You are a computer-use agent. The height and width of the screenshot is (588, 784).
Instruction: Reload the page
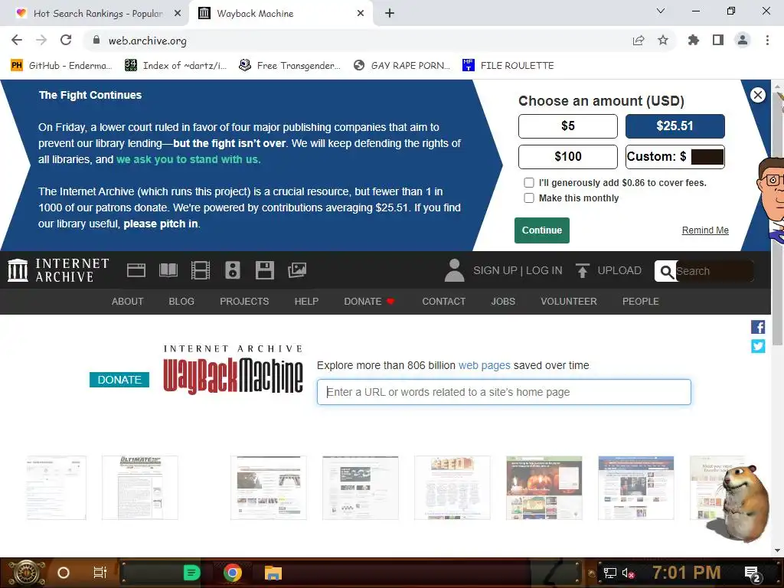[x=66, y=40]
